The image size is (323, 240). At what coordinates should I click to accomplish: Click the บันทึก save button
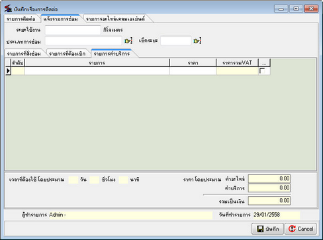pyautogui.click(x=267, y=229)
